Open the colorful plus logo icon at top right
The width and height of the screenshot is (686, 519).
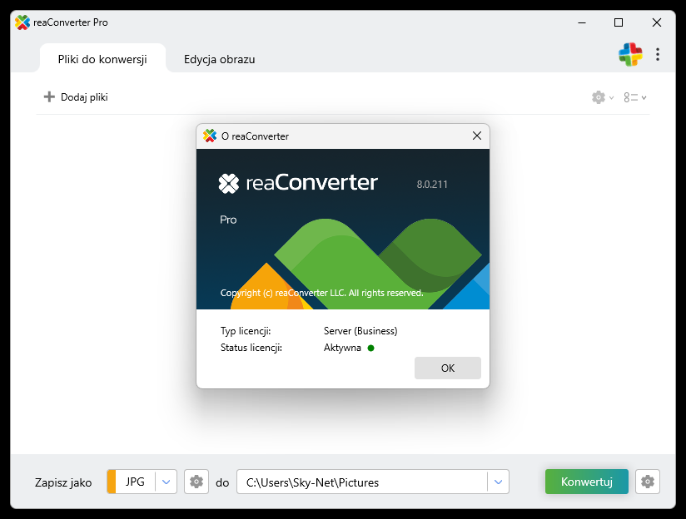[630, 54]
